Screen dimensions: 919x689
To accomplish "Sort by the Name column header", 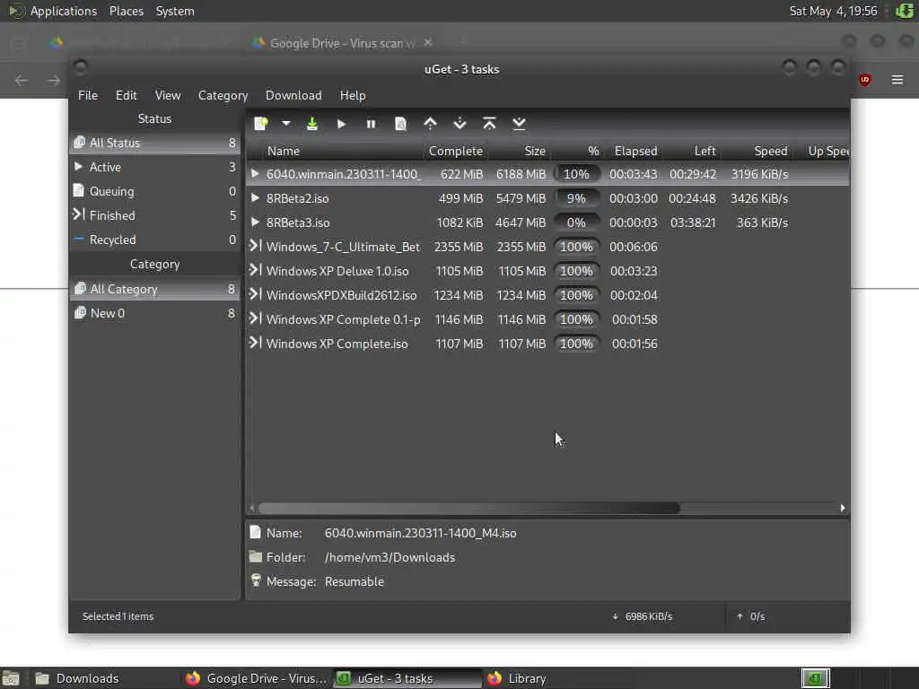I will click(x=336, y=151).
